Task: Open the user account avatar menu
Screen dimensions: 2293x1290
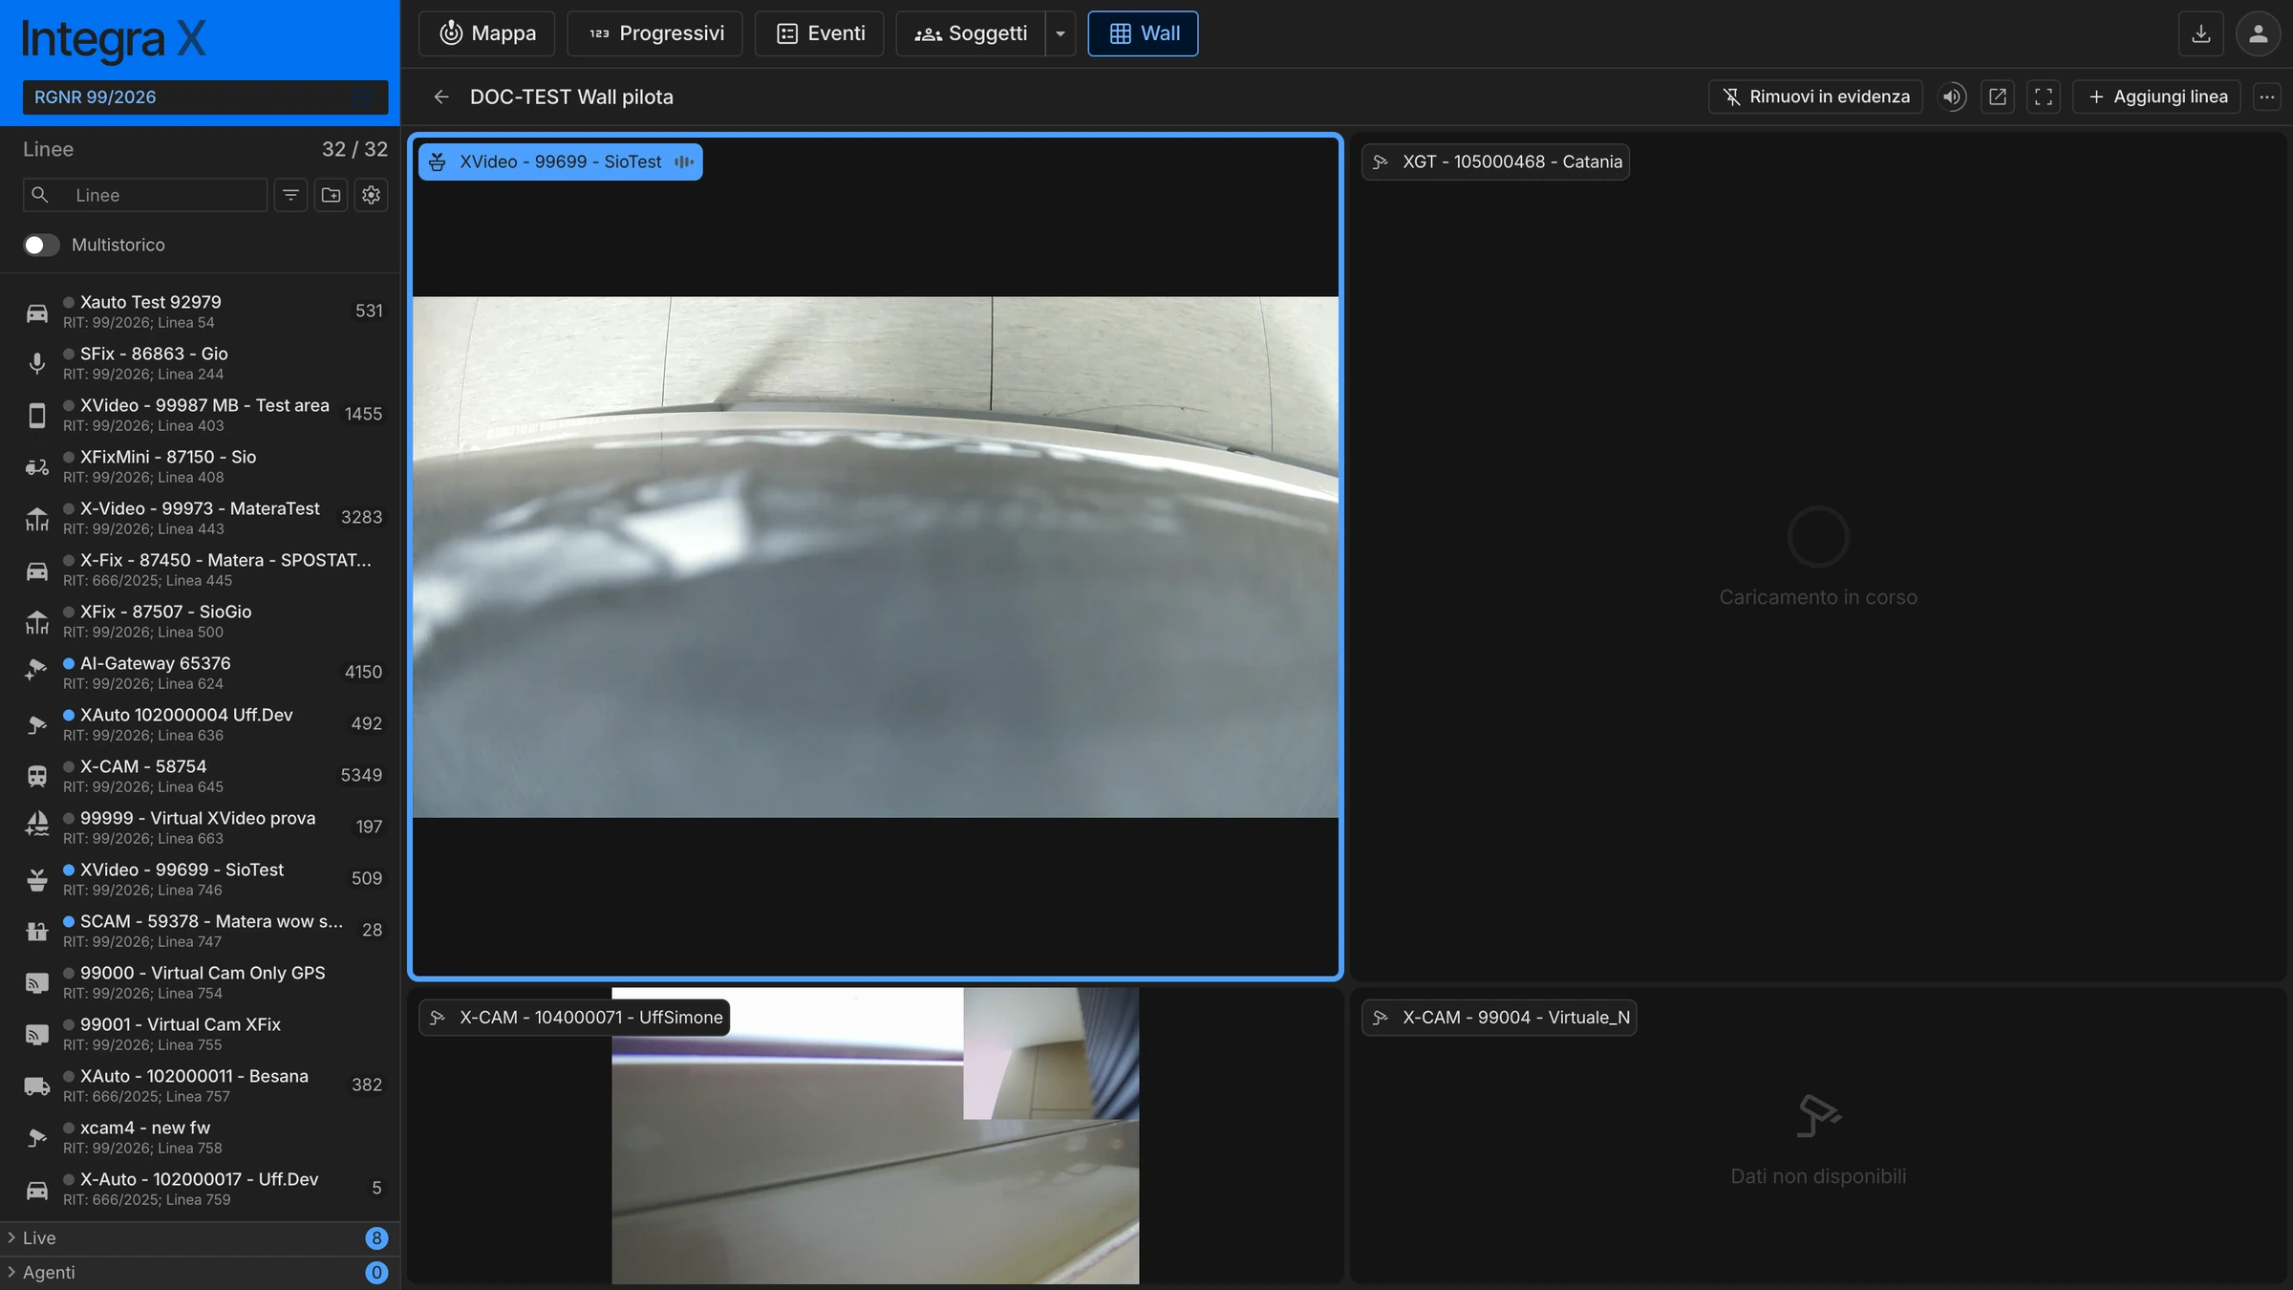Action: point(2258,33)
